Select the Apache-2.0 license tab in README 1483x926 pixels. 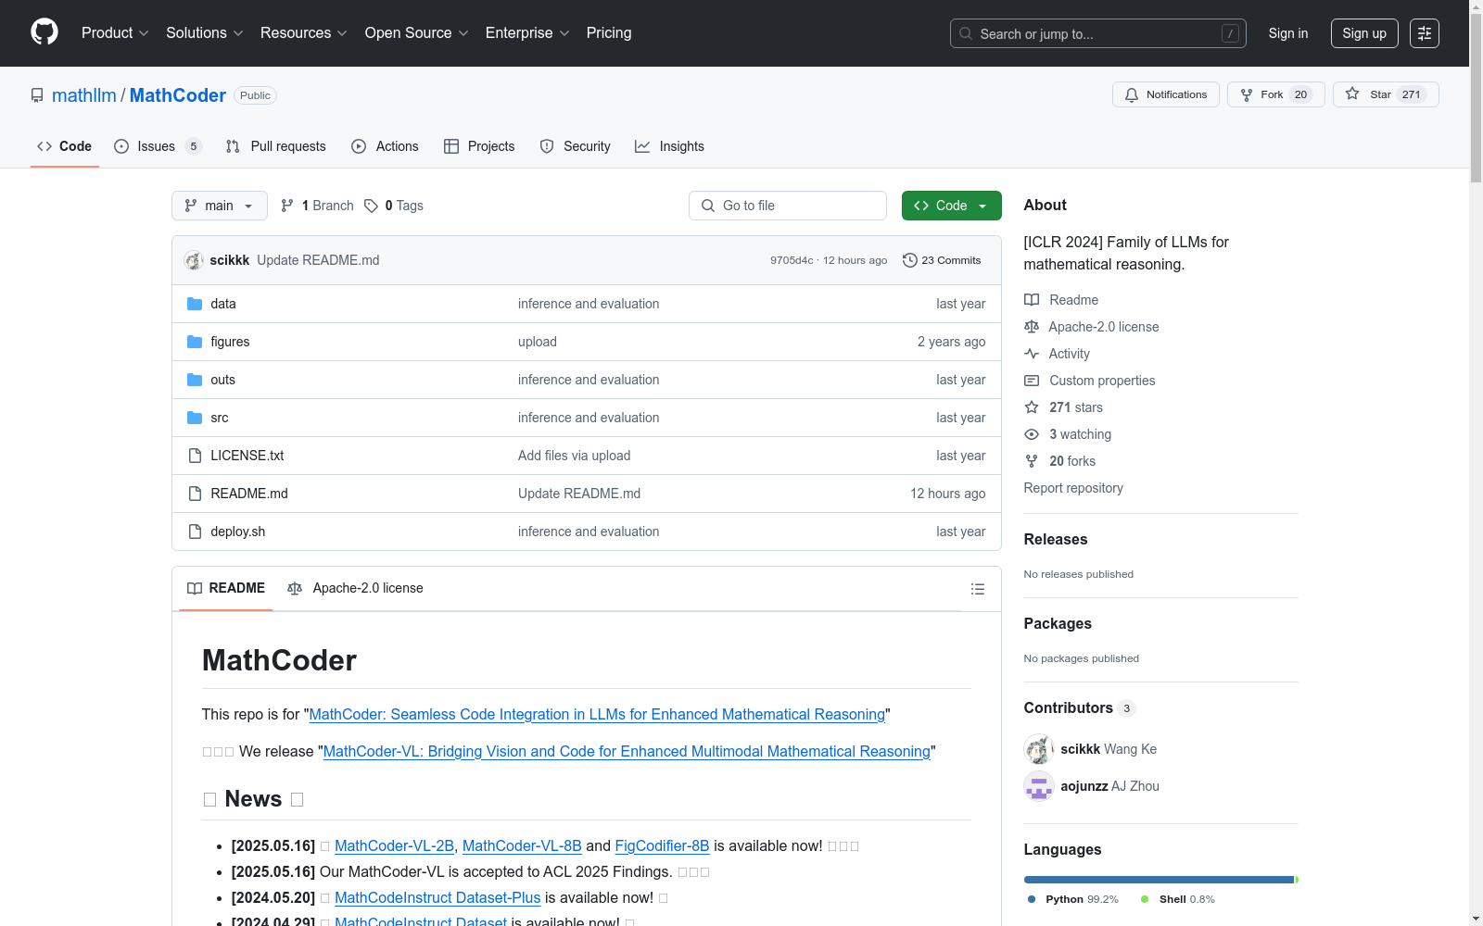355,588
